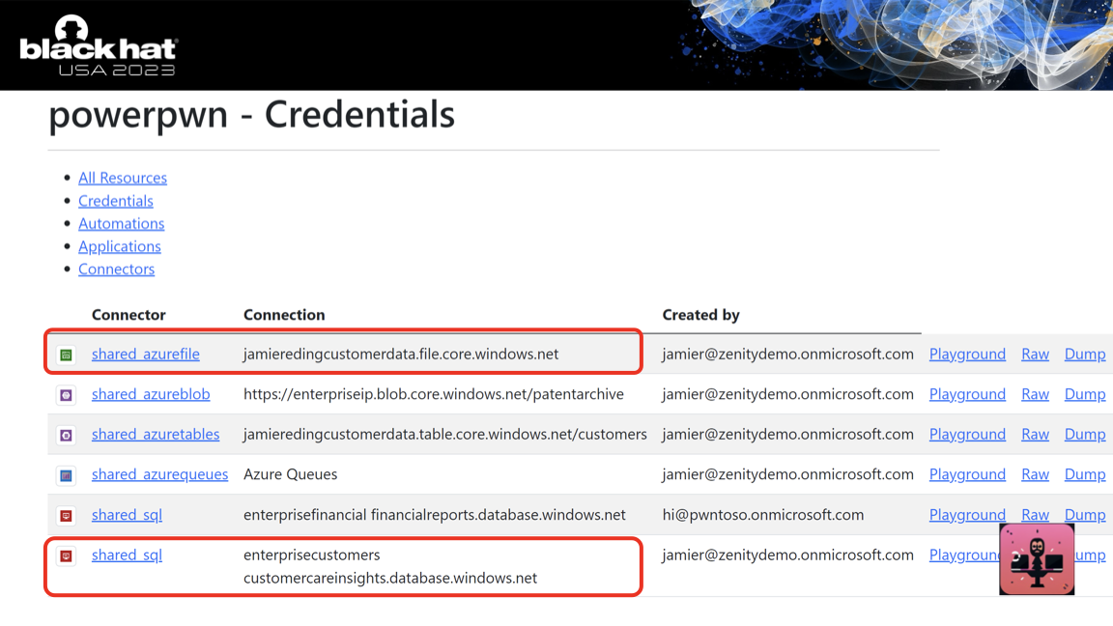
Task: Select customercareinsights.database.windows.net text
Action: (390, 578)
